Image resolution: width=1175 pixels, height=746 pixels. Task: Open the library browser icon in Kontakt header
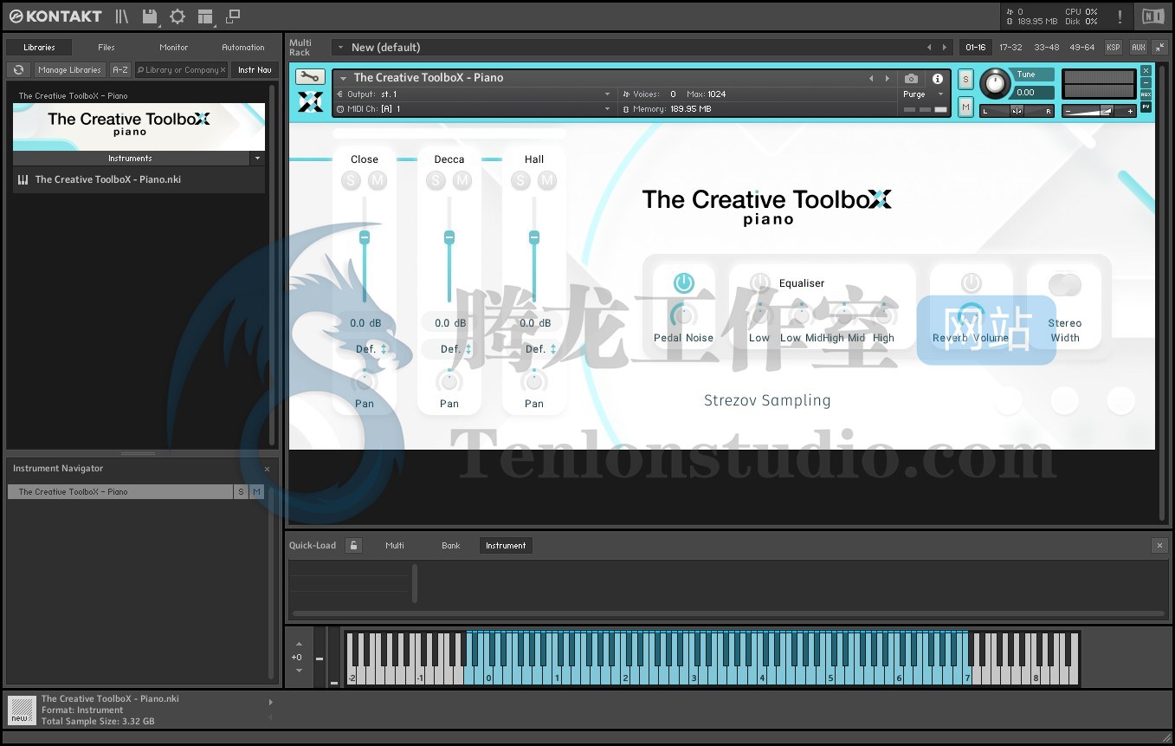point(122,16)
